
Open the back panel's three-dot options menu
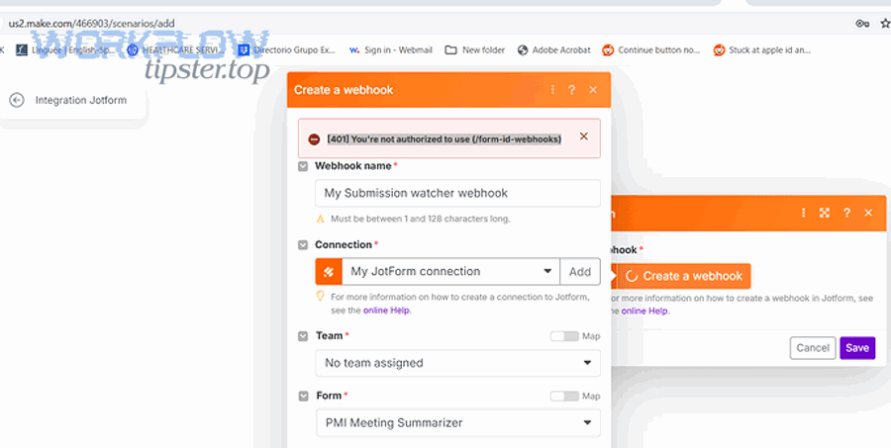pos(804,213)
